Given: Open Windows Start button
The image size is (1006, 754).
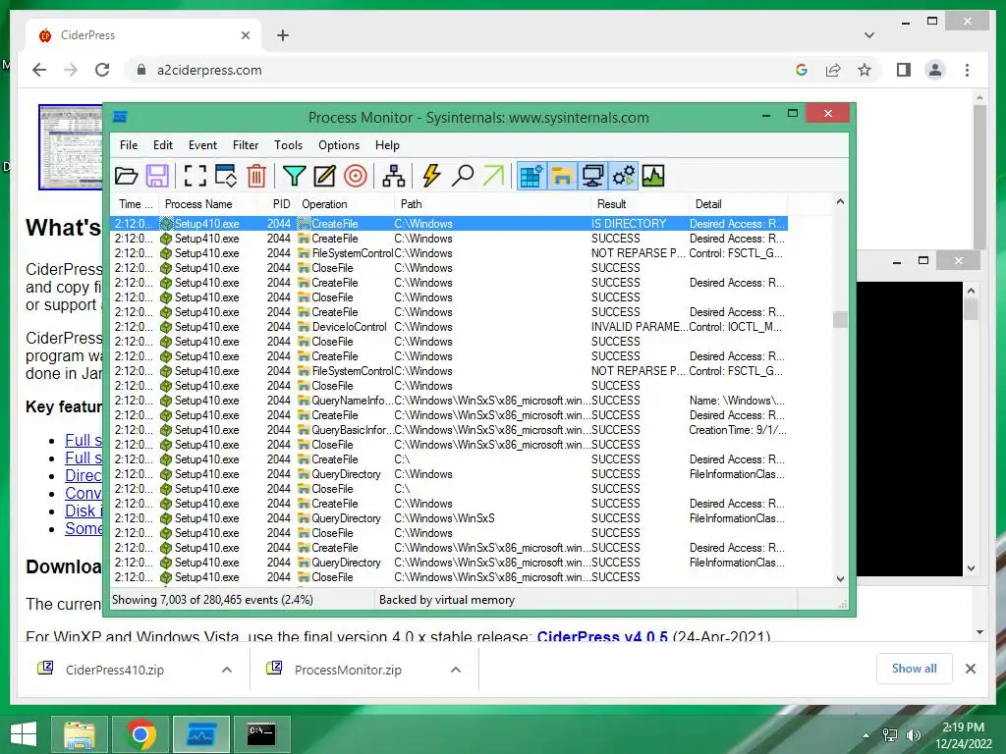Looking at the screenshot, I should tap(24, 734).
